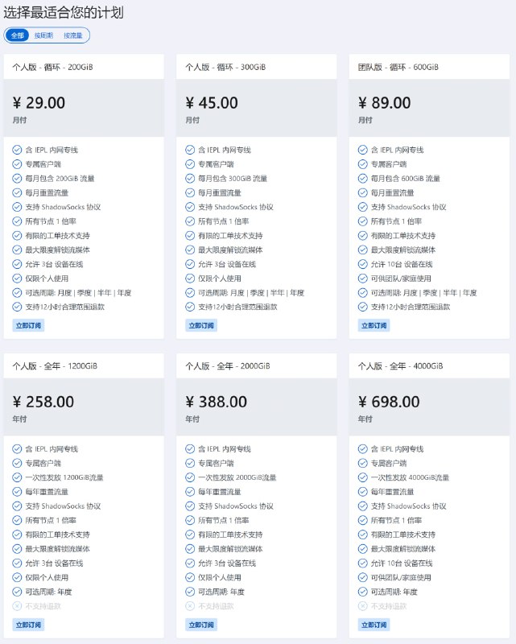Click check icon beside 允许 10台 设备在线 in 600GiB plan
Image resolution: width=516 pixels, height=644 pixels.
pyautogui.click(x=362, y=264)
